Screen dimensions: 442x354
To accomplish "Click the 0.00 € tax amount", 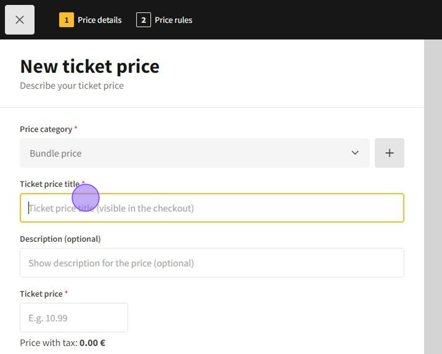I will tap(92, 343).
